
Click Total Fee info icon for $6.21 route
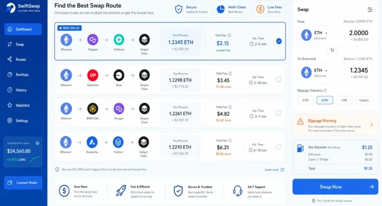coord(230,140)
